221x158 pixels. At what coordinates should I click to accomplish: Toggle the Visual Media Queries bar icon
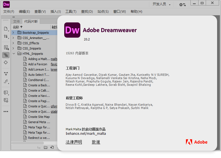pyautogui.click(x=6, y=55)
